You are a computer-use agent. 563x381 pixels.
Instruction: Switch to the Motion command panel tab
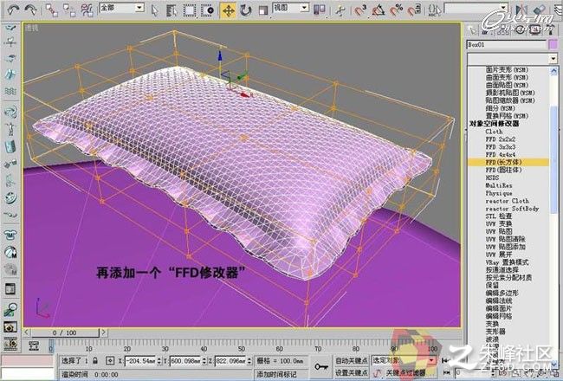coord(520,30)
